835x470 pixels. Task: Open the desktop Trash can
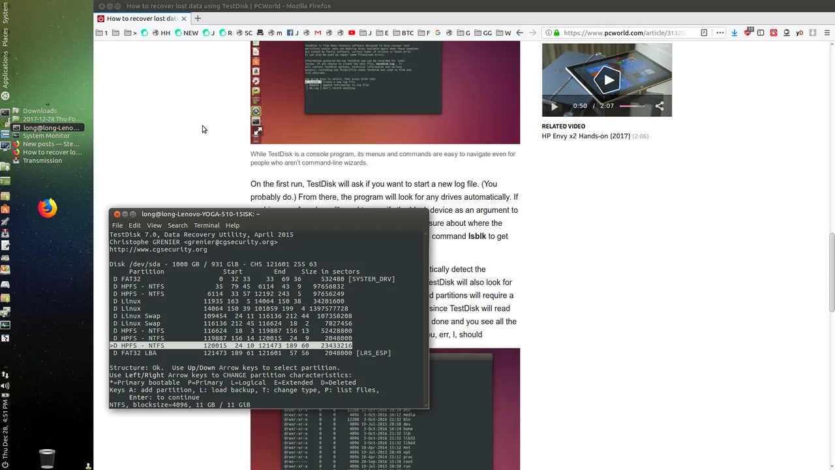(47, 458)
